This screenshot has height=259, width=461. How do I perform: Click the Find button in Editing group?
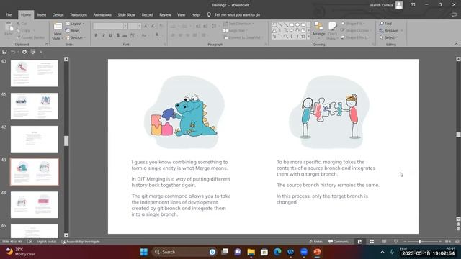click(386, 24)
